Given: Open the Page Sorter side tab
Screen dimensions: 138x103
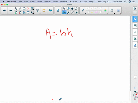Looking at the screenshot, I should coord(135,19).
